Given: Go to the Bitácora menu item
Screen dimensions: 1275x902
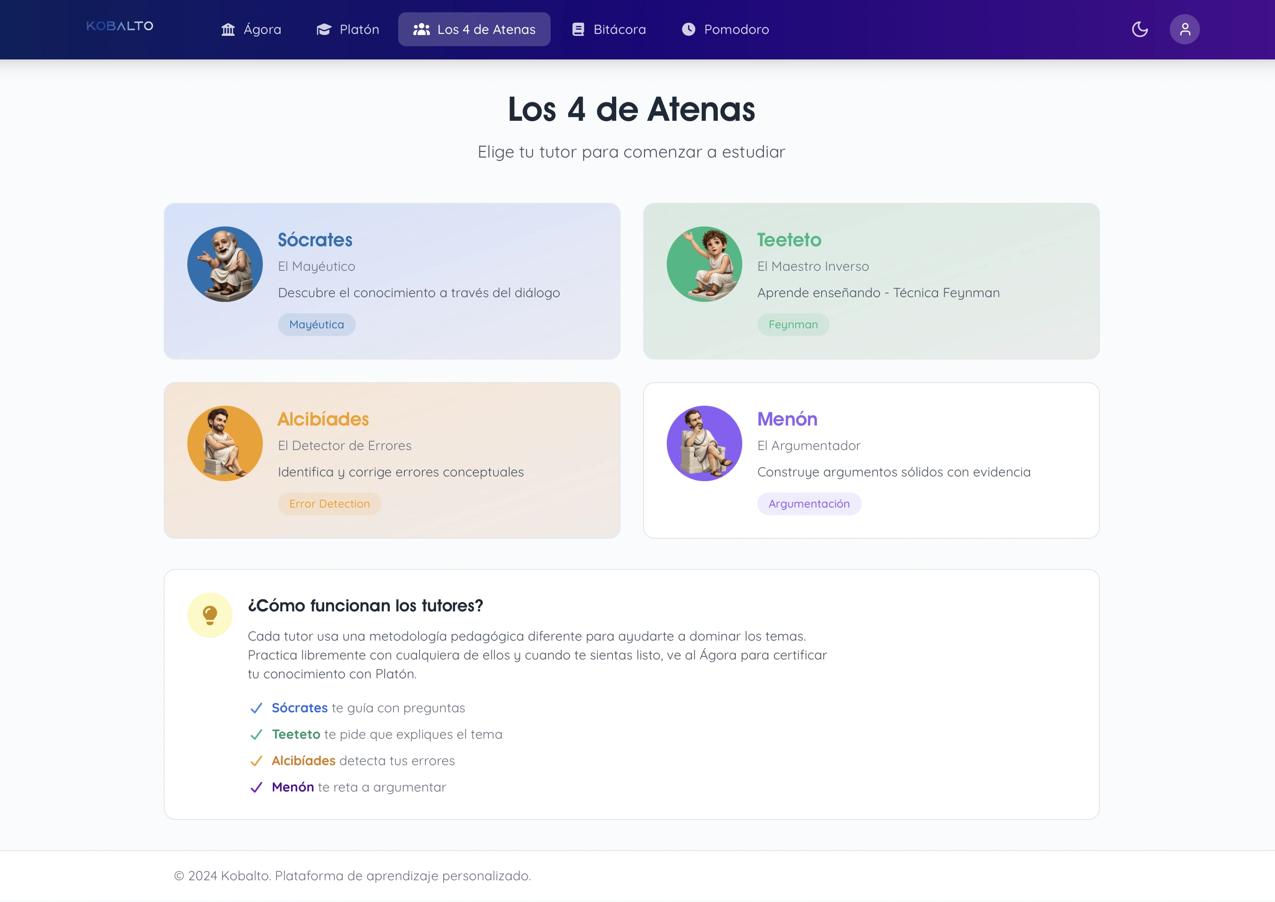Looking at the screenshot, I should coord(609,29).
